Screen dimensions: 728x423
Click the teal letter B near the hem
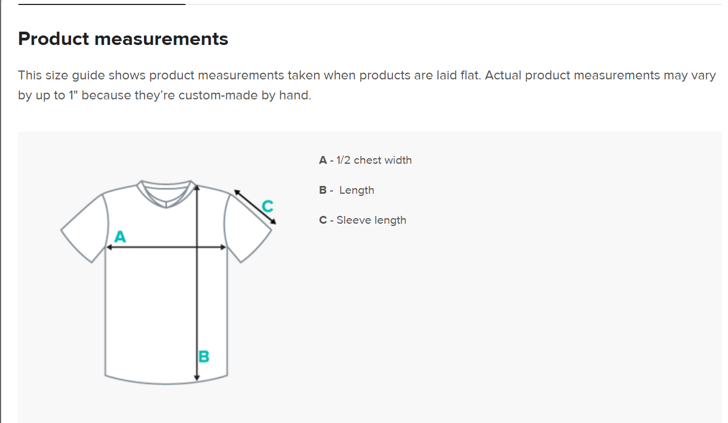point(204,356)
